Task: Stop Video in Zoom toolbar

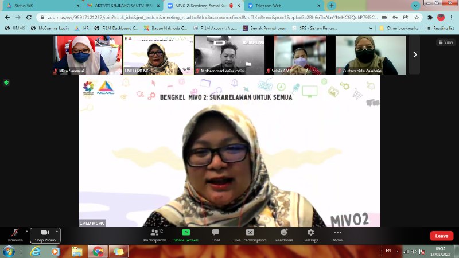Action: (45, 236)
